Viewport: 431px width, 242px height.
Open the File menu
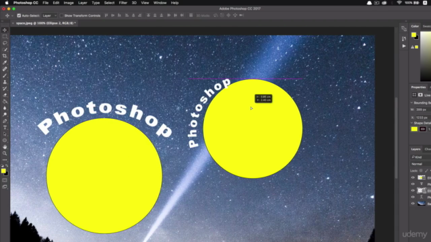pyautogui.click(x=45, y=3)
